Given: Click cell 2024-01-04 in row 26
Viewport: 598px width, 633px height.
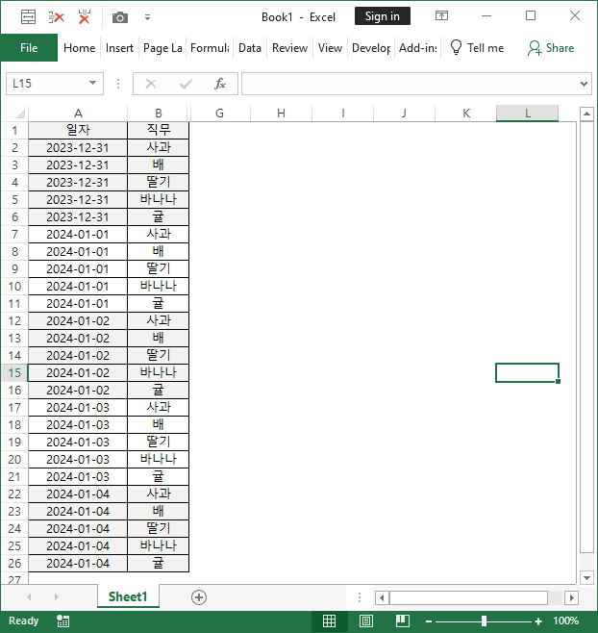Looking at the screenshot, I should [x=78, y=563].
